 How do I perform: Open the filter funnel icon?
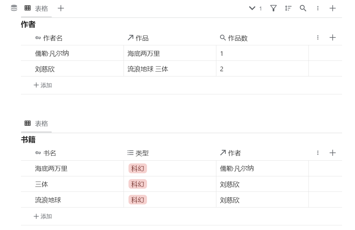pos(273,8)
